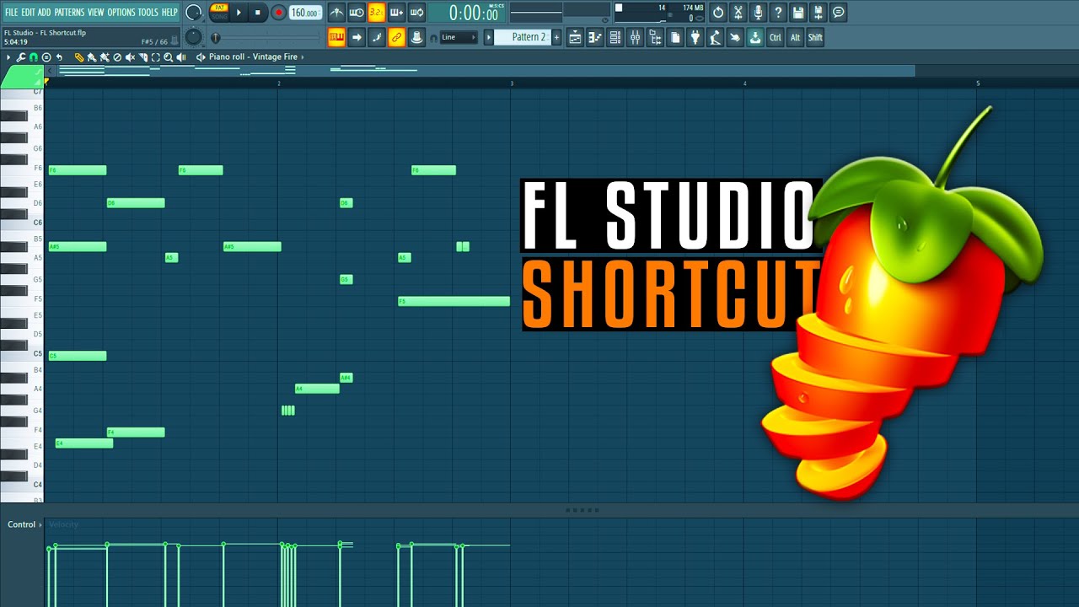Viewport: 1079px width, 607px height.
Task: Click the save project icon
Action: coord(798,13)
